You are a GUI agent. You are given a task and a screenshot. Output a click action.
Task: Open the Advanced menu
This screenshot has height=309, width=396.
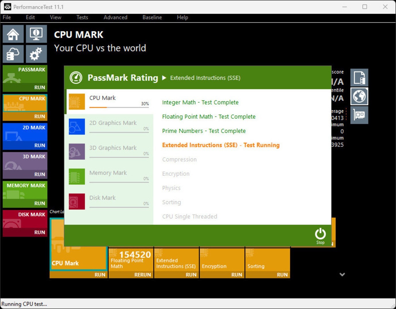coord(116,17)
